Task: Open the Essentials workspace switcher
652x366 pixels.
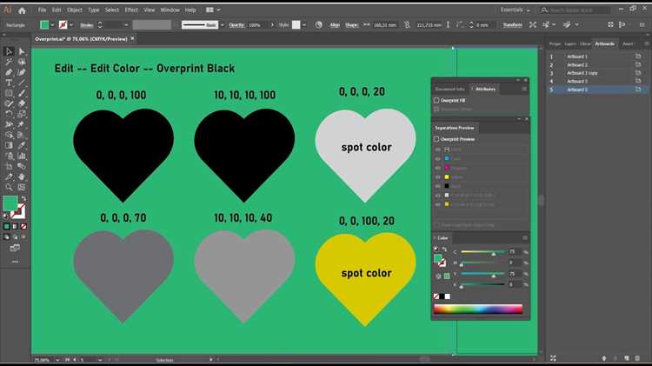Action: [515, 10]
